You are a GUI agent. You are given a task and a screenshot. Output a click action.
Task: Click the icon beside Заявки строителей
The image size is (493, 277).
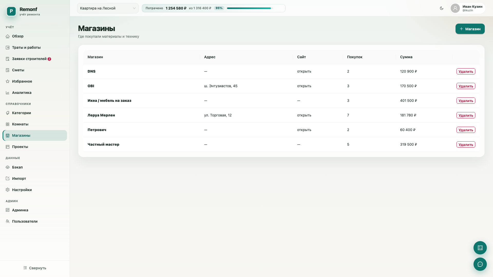[x=8, y=59]
